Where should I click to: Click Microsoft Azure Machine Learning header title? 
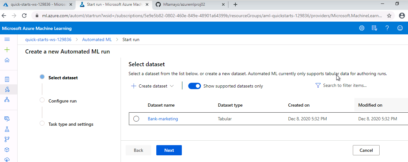37,28
